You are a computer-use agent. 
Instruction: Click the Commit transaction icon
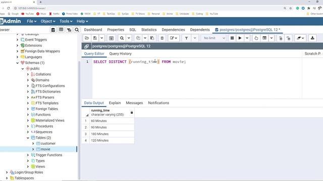click(x=281, y=38)
